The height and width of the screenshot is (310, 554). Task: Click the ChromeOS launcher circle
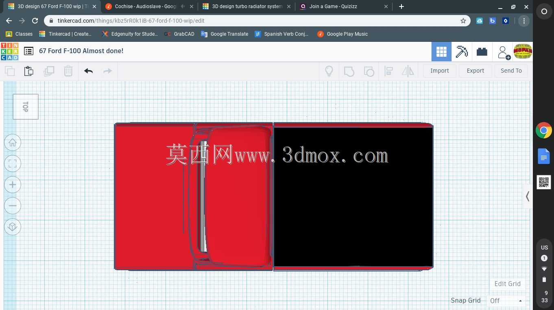544,11
